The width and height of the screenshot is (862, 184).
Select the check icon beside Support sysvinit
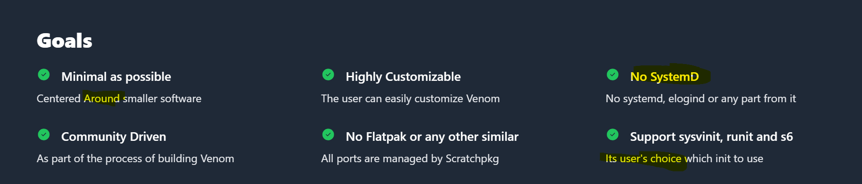coord(613,134)
